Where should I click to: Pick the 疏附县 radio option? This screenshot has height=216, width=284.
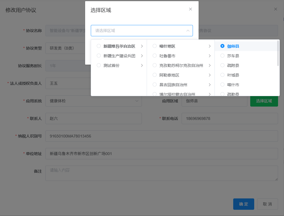pos(222,65)
